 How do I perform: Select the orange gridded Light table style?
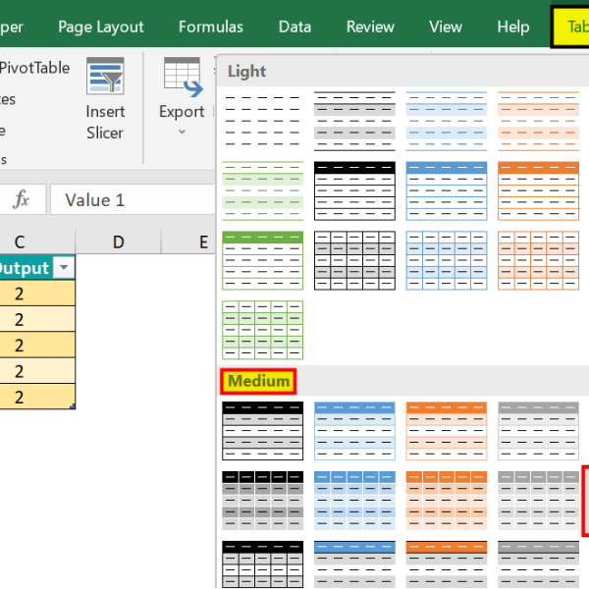[538, 260]
